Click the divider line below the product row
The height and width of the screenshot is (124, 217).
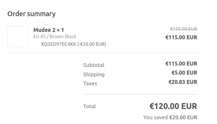[x=102, y=53]
